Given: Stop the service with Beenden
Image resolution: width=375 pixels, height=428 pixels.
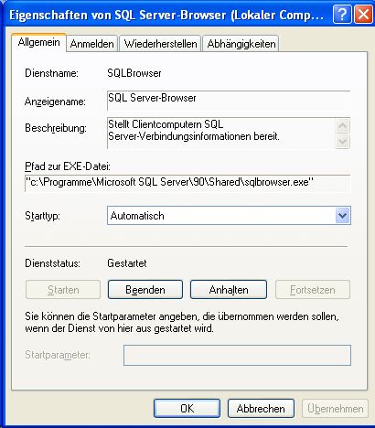Looking at the screenshot, I should tap(145, 290).
